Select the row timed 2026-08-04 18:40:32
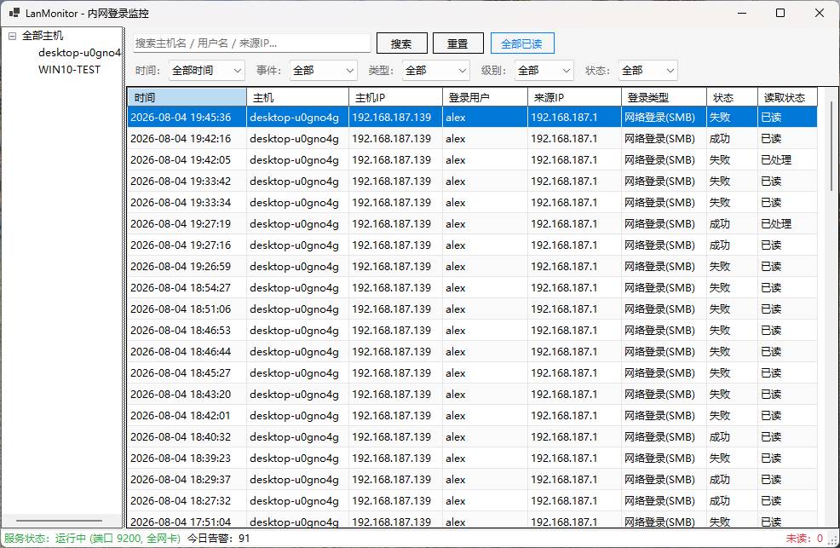This screenshot has width=840, height=548. pyautogui.click(x=473, y=437)
